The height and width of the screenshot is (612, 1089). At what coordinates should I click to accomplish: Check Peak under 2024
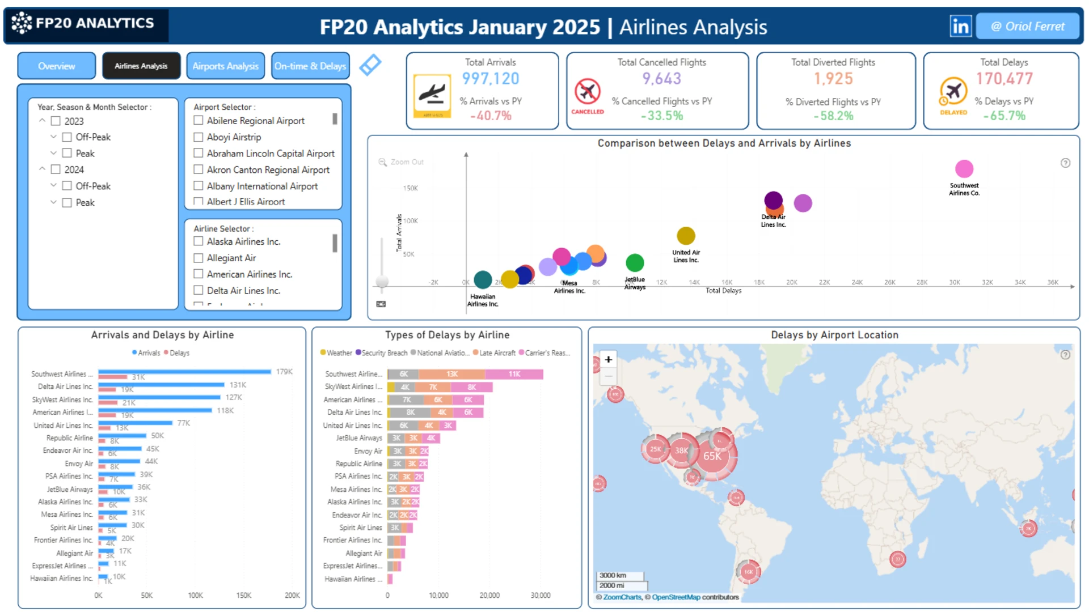pyautogui.click(x=67, y=203)
